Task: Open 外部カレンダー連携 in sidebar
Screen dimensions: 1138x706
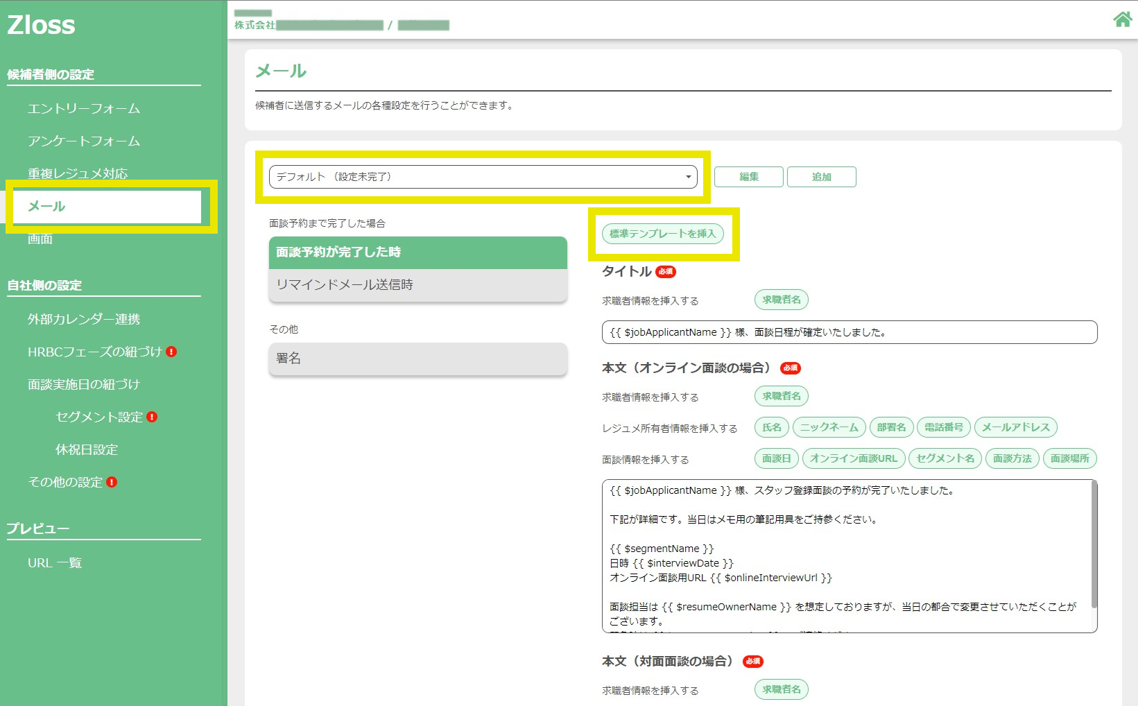Action: coord(84,319)
